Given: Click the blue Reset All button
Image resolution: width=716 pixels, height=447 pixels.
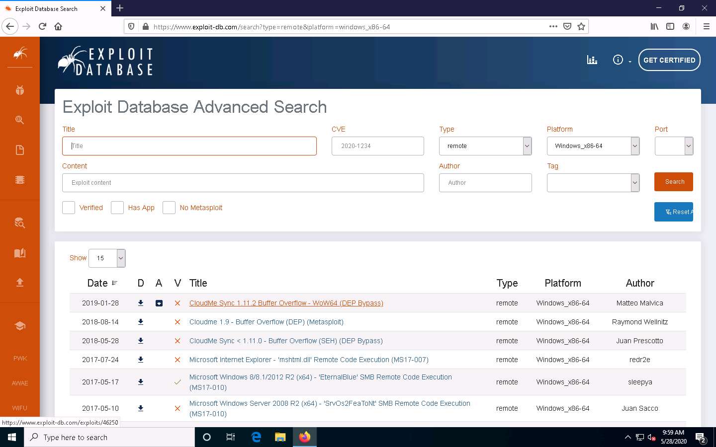Looking at the screenshot, I should [674, 212].
